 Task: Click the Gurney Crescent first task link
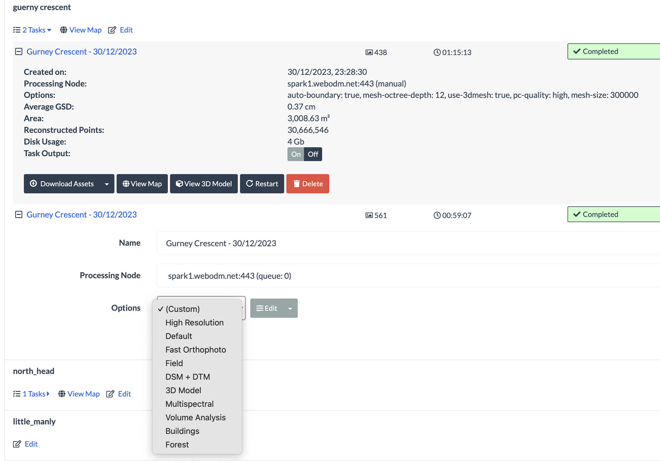point(81,51)
